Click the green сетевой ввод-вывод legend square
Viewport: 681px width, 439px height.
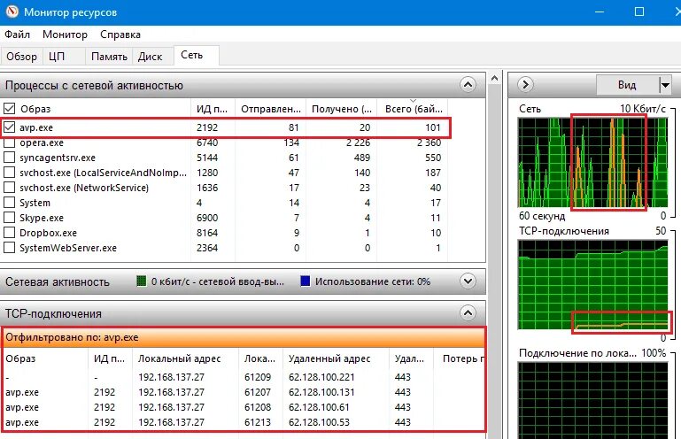[141, 281]
